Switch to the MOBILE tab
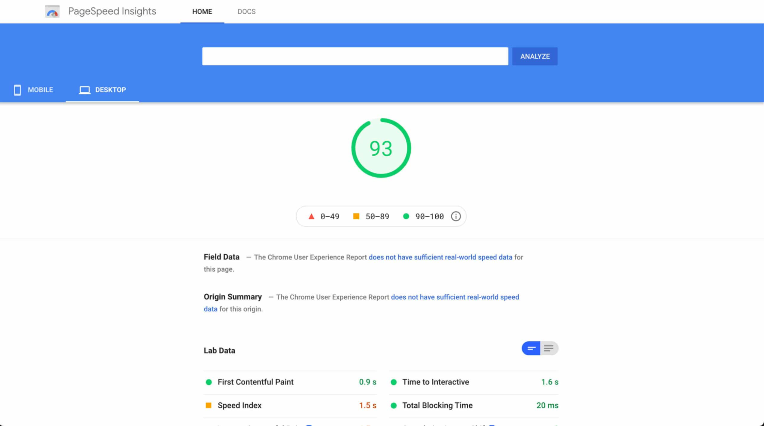This screenshot has height=426, width=764. tap(40, 90)
